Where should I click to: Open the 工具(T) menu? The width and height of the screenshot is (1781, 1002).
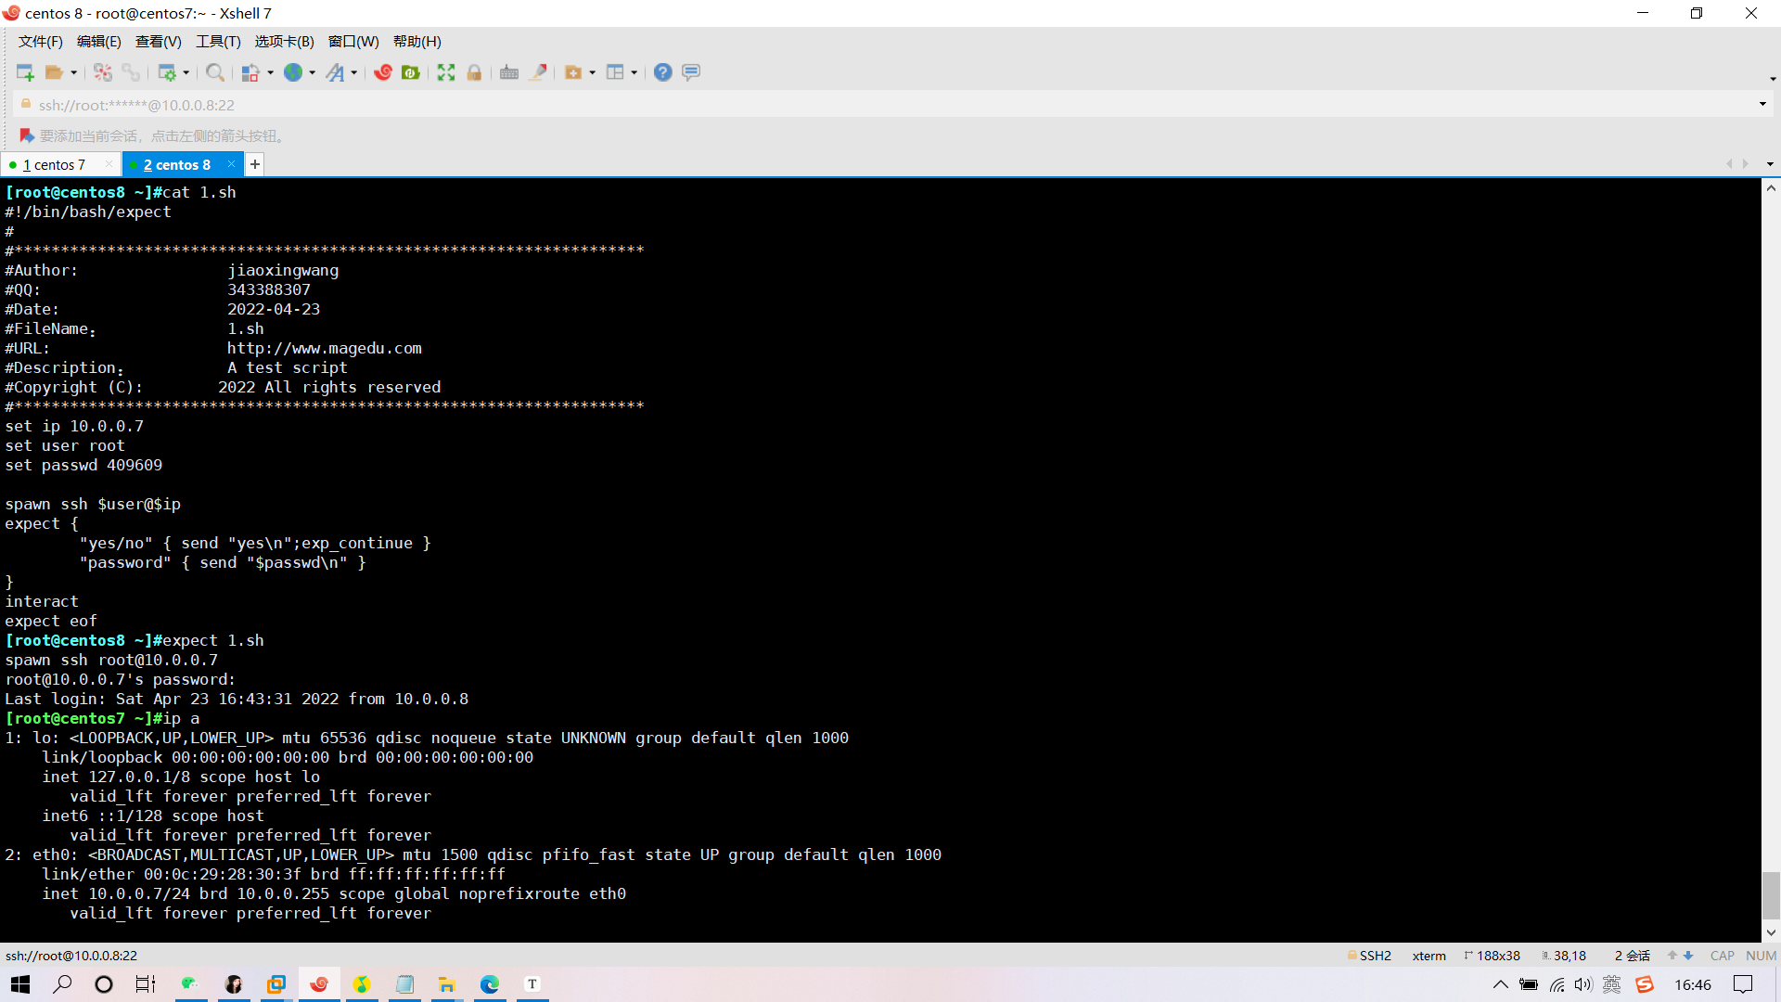coord(218,42)
